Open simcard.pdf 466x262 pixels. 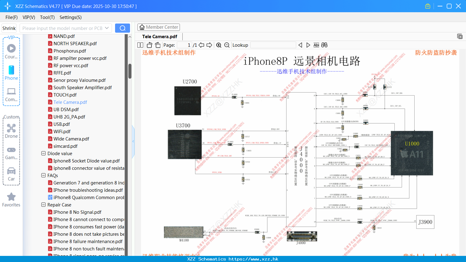(x=65, y=146)
